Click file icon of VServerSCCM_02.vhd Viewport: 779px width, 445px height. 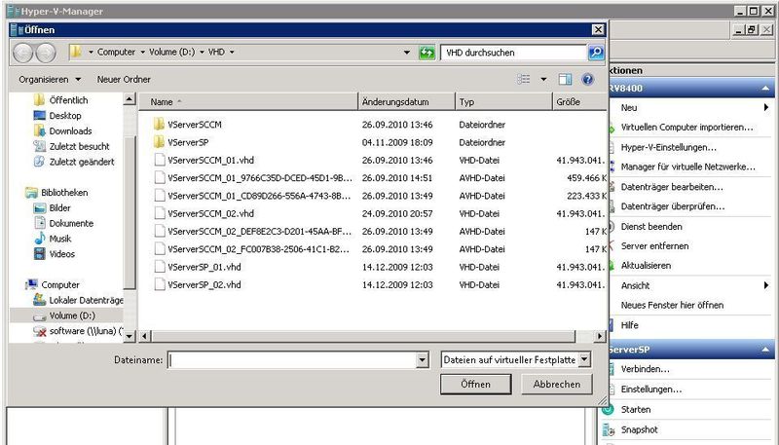[160, 213]
